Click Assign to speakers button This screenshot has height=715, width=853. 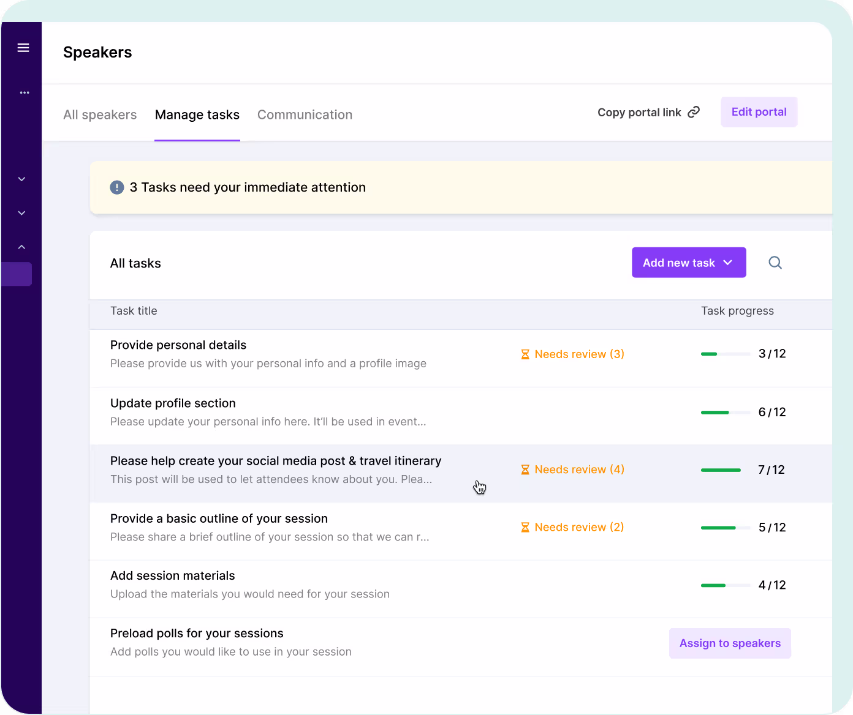(730, 643)
